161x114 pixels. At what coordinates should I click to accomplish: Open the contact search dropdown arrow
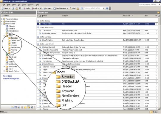click(103, 8)
